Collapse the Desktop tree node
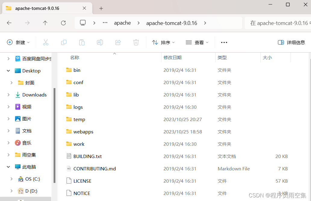Viewport: 311px width, 201px height. [x=8, y=71]
